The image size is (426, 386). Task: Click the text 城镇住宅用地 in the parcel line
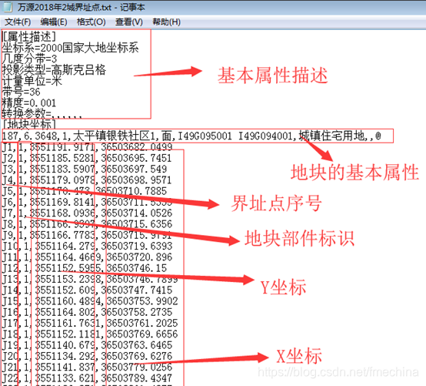click(x=331, y=136)
